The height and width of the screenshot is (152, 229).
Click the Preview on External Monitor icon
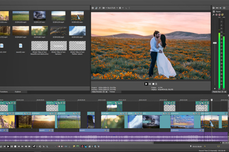[96, 8]
